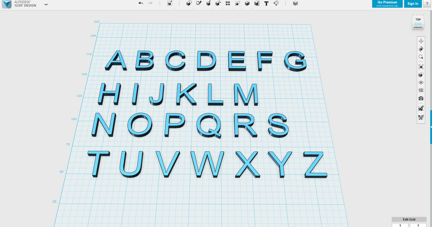Open the Primitives tool
Screen dimensions: 432x227
click(x=189, y=4)
